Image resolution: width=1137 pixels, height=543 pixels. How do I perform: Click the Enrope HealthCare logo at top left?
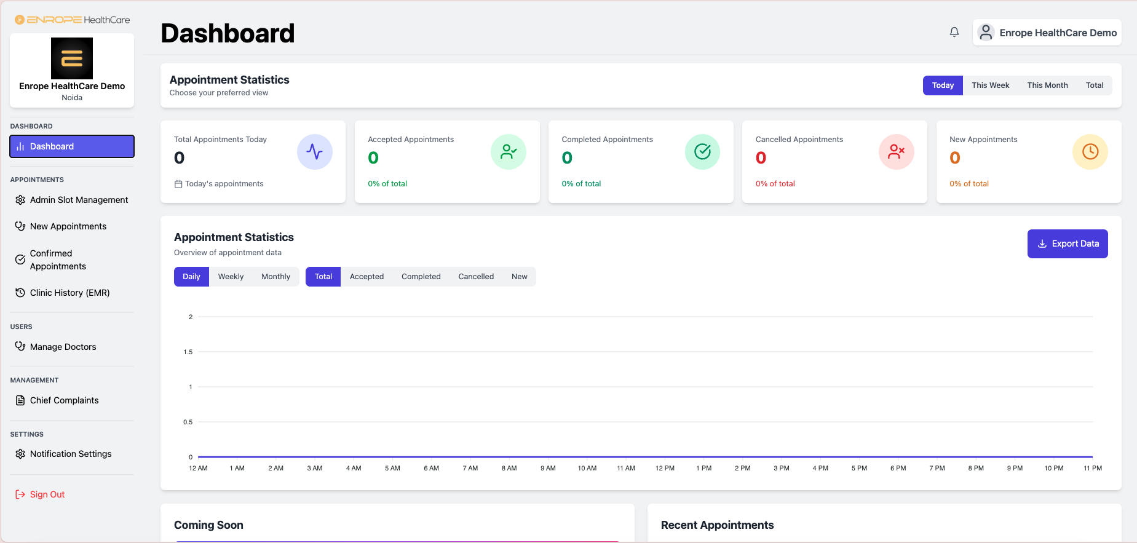tap(72, 20)
